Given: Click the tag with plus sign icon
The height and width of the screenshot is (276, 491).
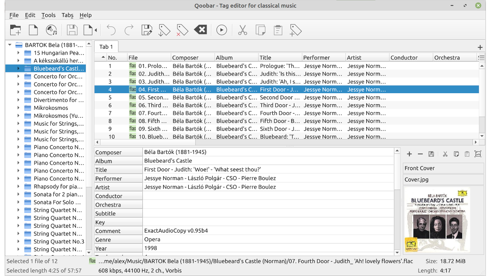Looking at the screenshot, I should [295, 30].
